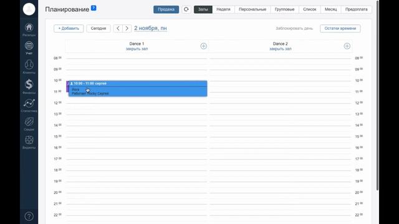Click the + Добавить button

click(69, 29)
